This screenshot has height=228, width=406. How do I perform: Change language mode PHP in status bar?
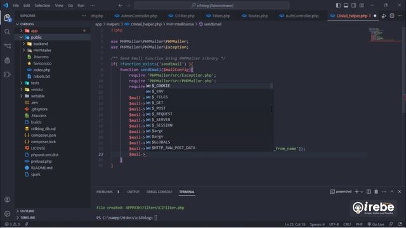click(359, 224)
